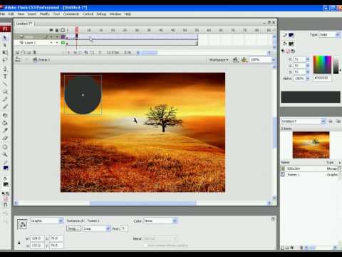Click New Library Panel icon
This screenshot has width=342, height=257.
coord(338,121)
